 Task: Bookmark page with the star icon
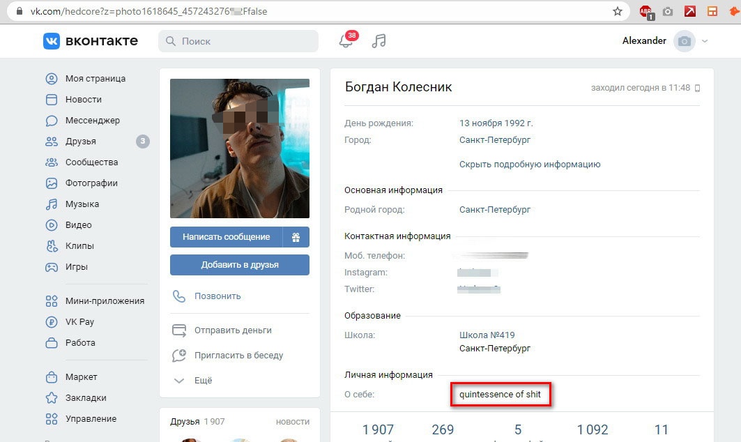617,11
